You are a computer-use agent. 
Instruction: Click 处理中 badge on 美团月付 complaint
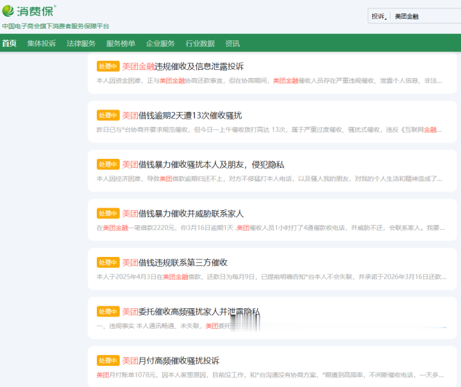click(x=108, y=360)
